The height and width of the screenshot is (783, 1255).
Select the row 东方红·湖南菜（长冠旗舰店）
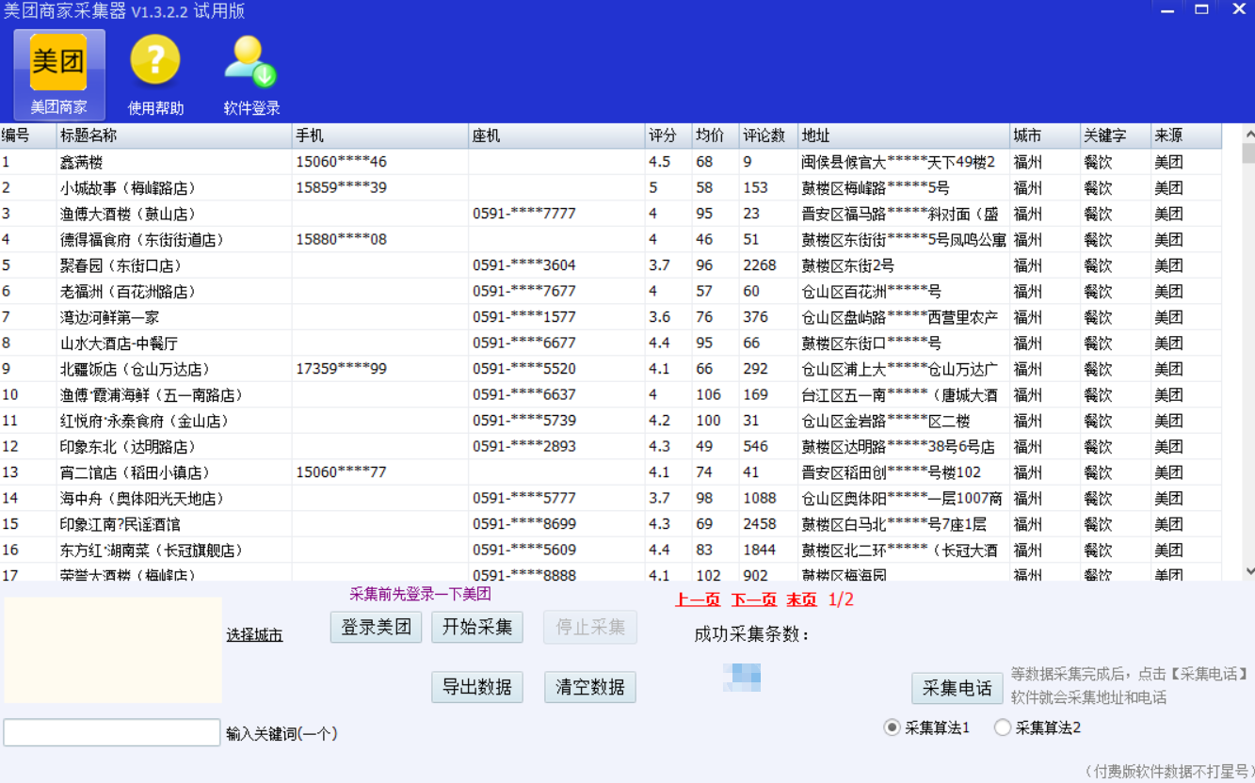pyautogui.click(x=611, y=551)
